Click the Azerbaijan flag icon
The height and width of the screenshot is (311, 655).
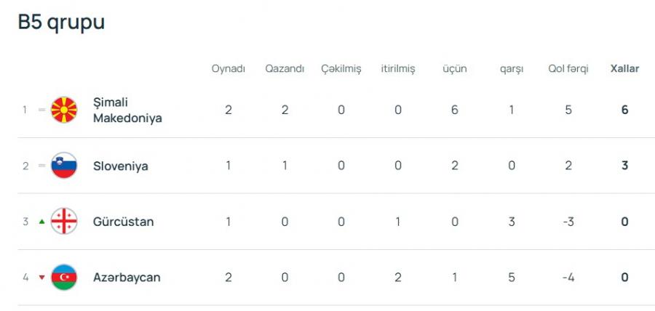(64, 278)
